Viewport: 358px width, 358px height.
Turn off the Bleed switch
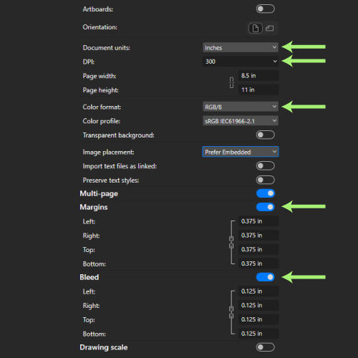tap(266, 277)
